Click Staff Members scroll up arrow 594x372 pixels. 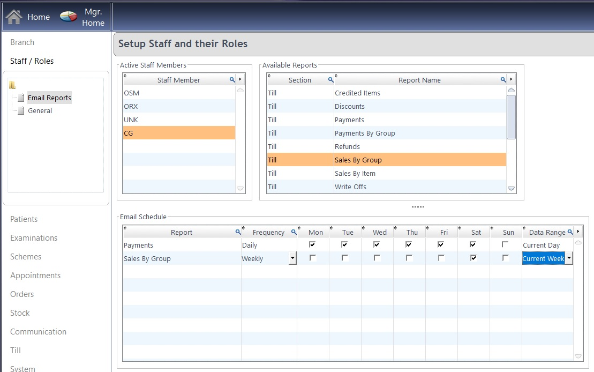[x=240, y=90]
